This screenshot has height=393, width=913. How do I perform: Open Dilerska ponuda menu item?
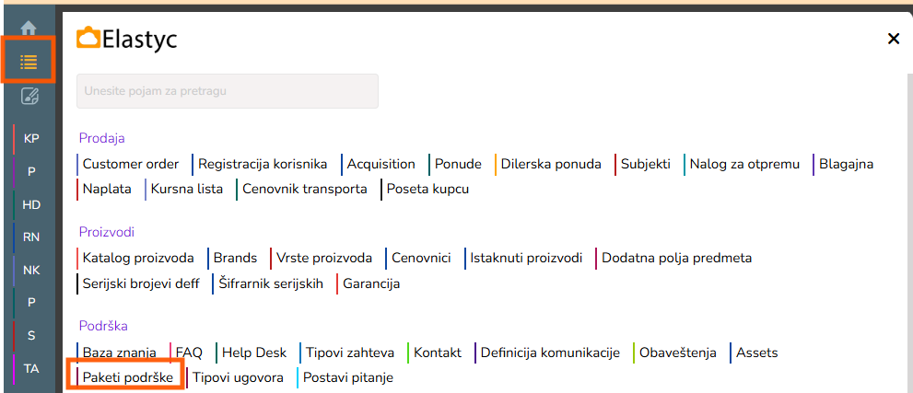551,164
